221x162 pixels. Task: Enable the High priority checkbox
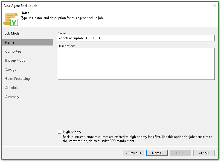point(60,132)
